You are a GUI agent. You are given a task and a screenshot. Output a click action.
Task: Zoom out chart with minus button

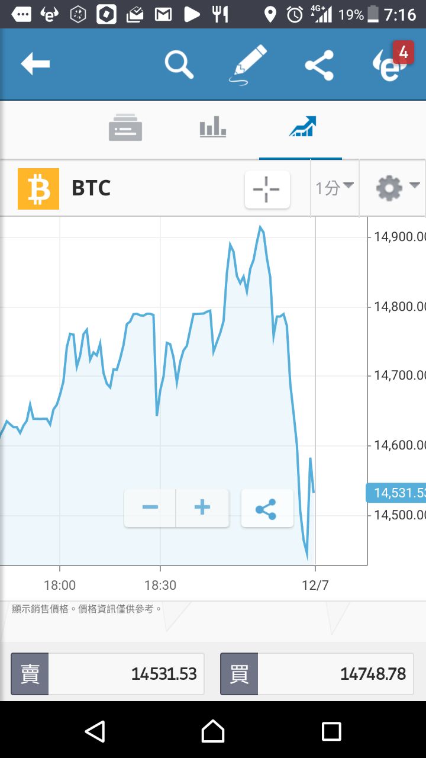point(150,508)
